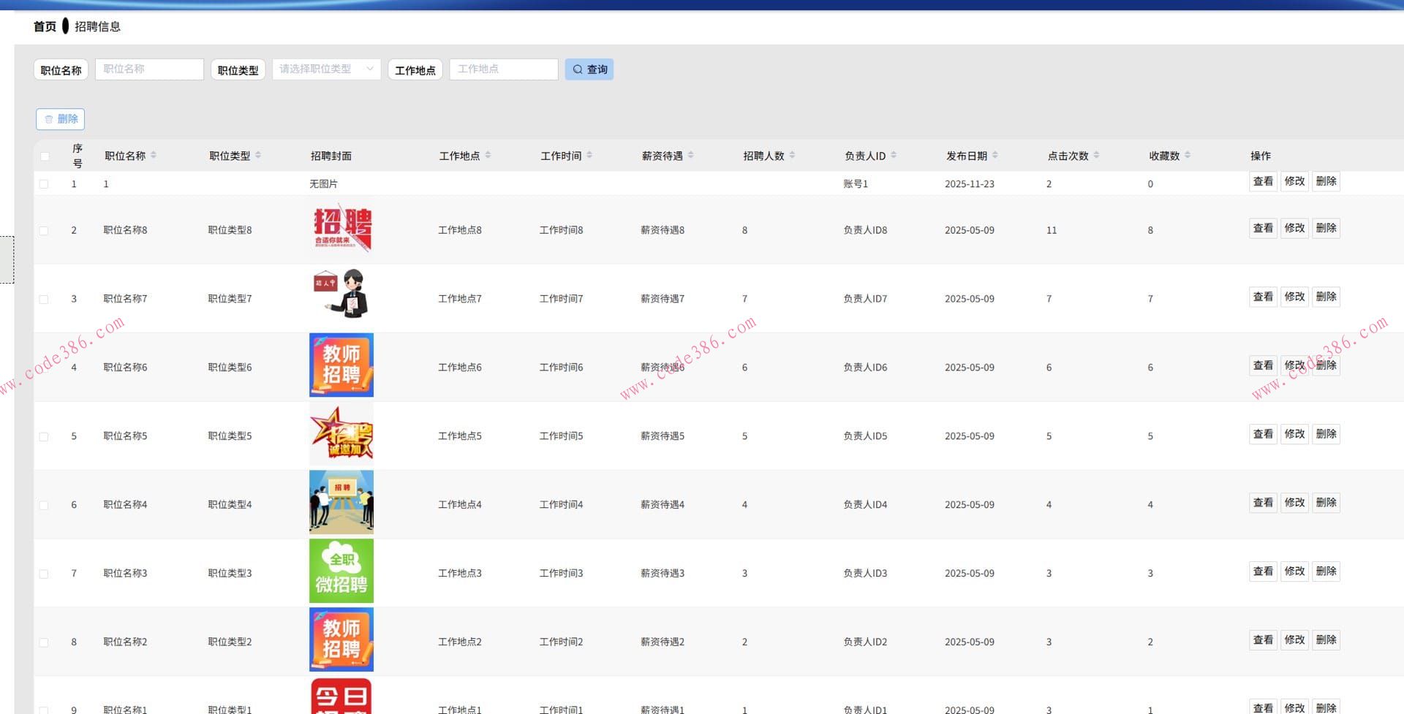The height and width of the screenshot is (714, 1404).
Task: Sort by 工作时间 using header arrows
Action: tap(589, 155)
